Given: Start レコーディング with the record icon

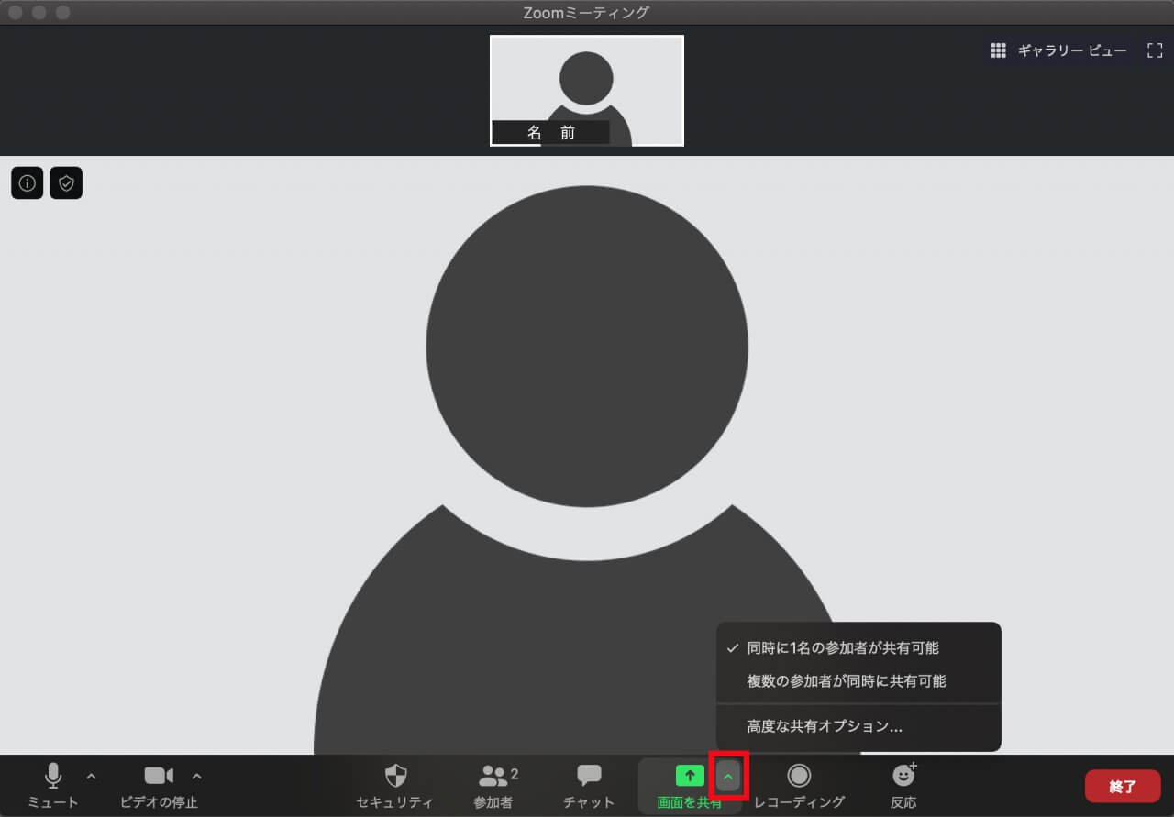Looking at the screenshot, I should [x=799, y=776].
